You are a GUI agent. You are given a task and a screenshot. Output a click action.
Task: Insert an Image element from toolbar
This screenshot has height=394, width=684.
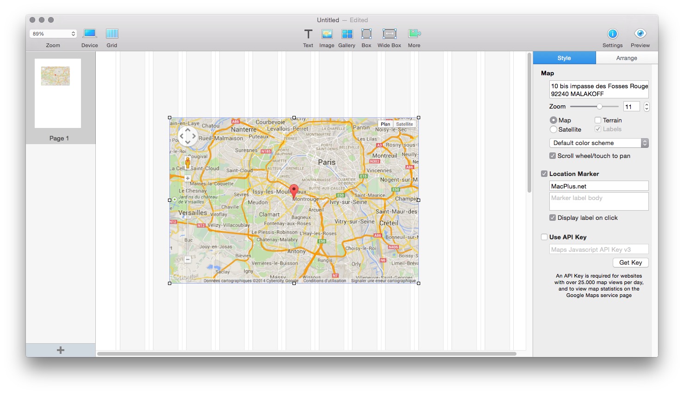coord(327,34)
